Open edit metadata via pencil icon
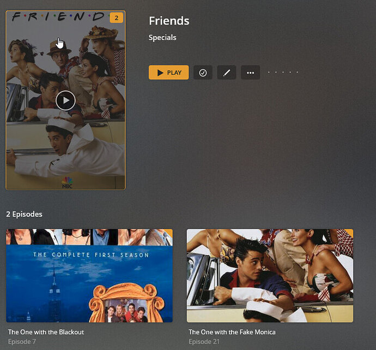 coord(227,72)
